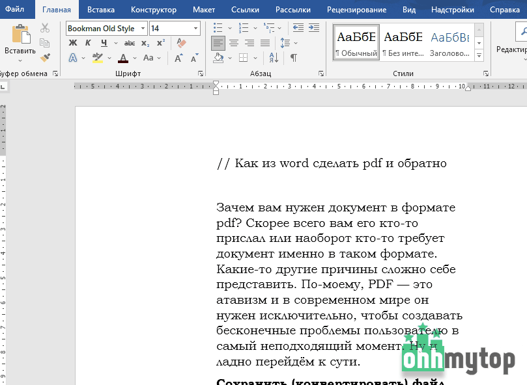
Task: Switch to the Макет tab
Action: [204, 10]
